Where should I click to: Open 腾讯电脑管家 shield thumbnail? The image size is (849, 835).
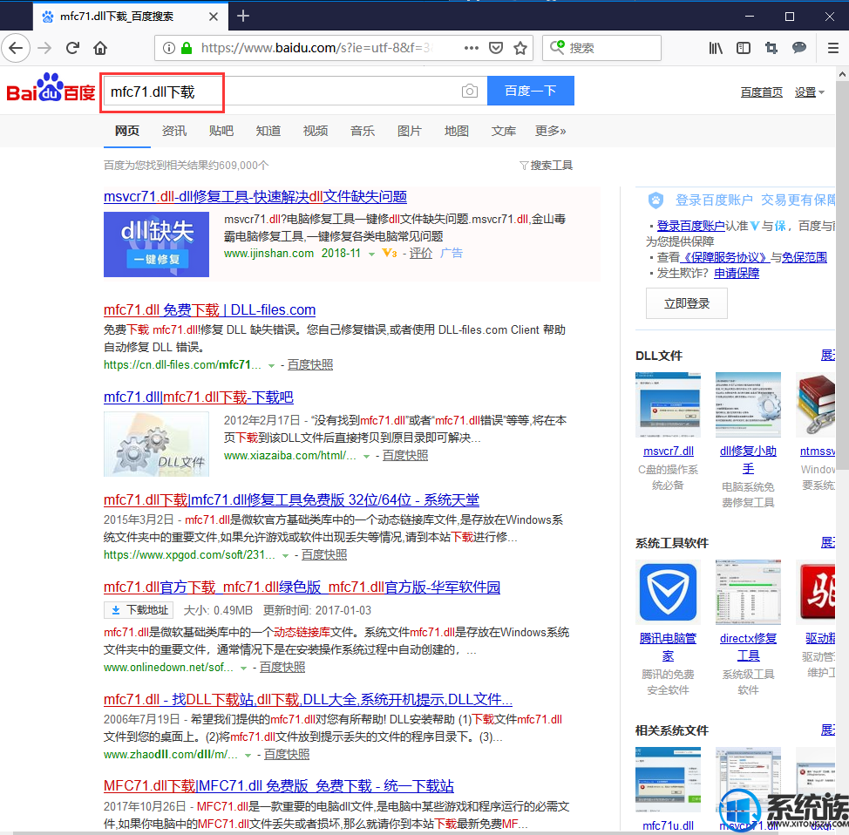[x=668, y=592]
